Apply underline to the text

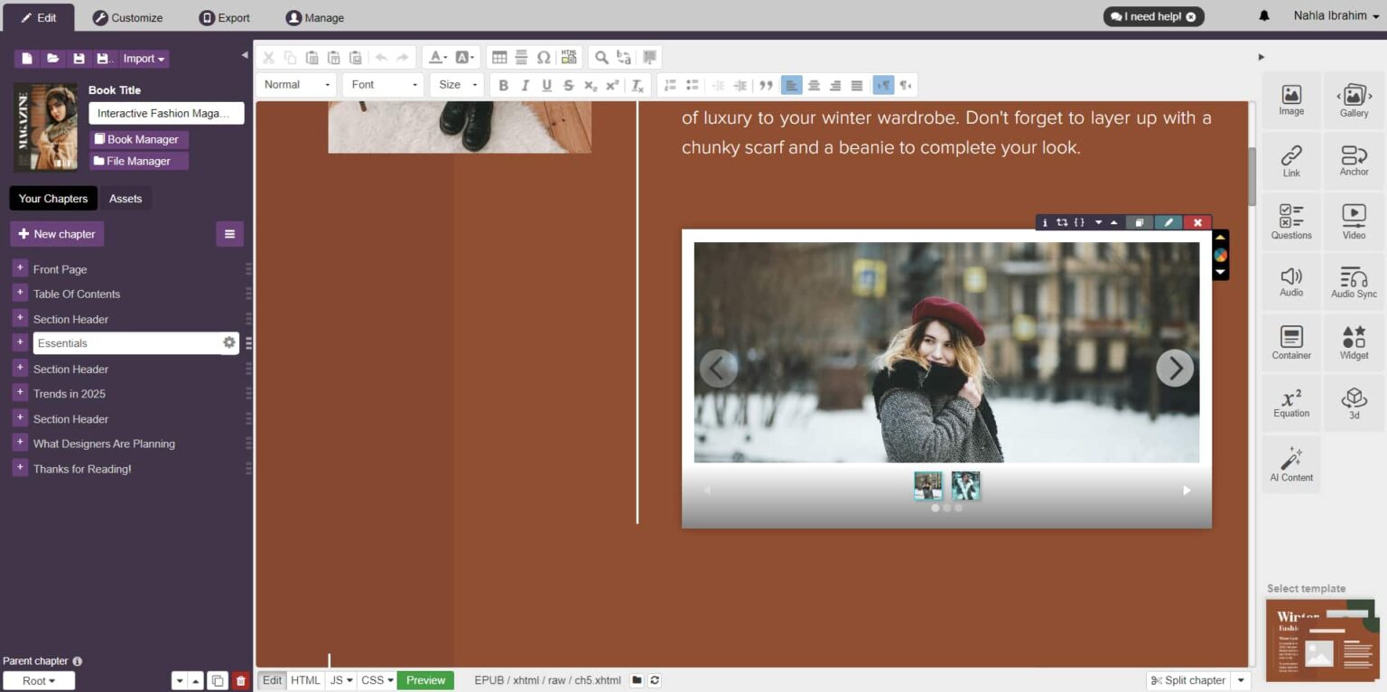point(546,85)
